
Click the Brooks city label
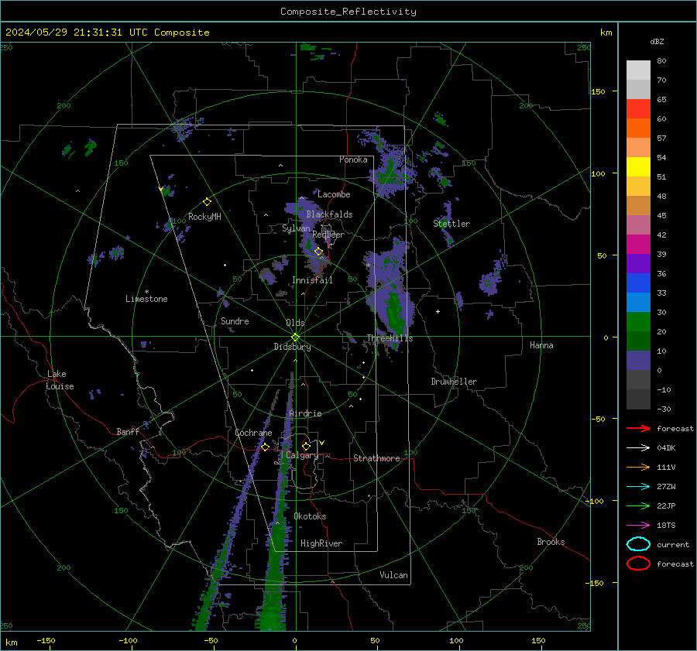coord(551,542)
